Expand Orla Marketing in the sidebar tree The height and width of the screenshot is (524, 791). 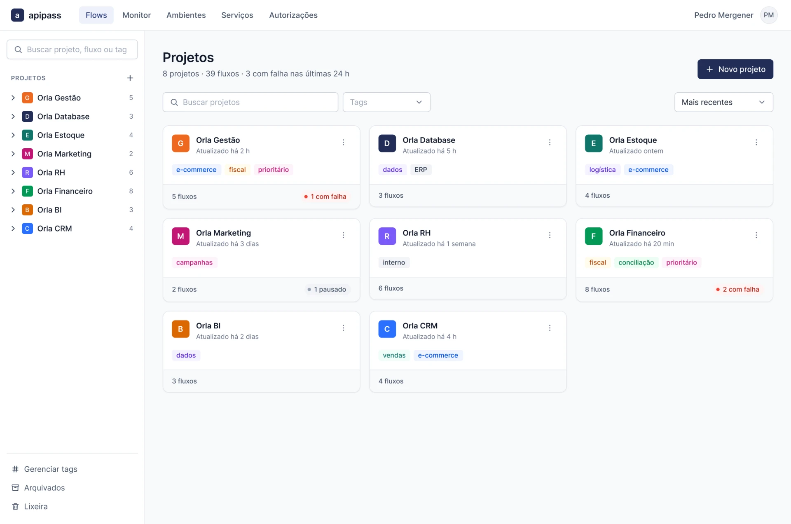pos(13,154)
